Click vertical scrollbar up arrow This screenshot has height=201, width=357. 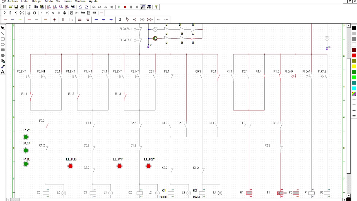tap(349, 26)
